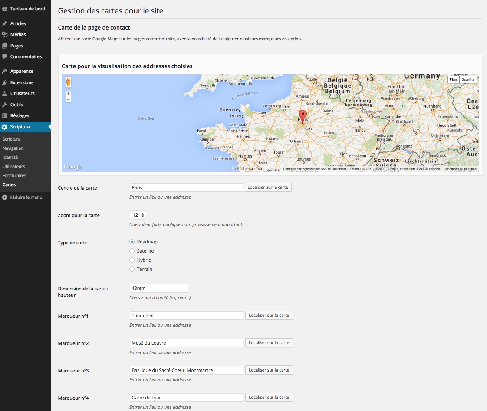This screenshot has width=487, height=411.
Task: Open the Scriptura submenu item
Action: coord(11,139)
